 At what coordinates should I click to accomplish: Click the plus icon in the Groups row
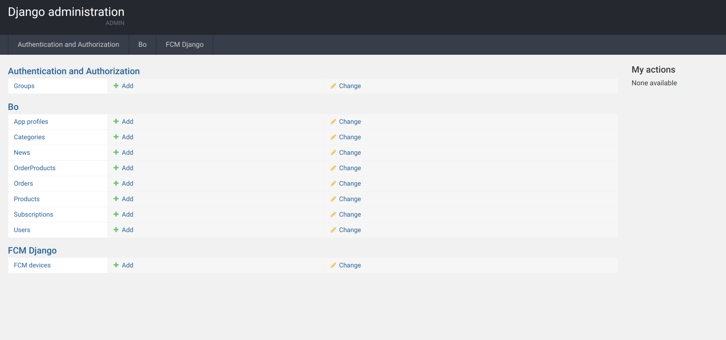pyautogui.click(x=116, y=86)
